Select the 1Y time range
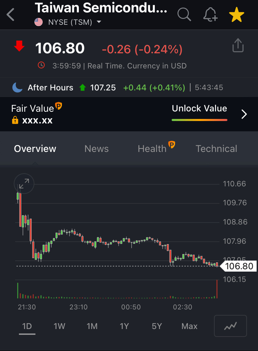The height and width of the screenshot is (351, 258). click(x=124, y=326)
